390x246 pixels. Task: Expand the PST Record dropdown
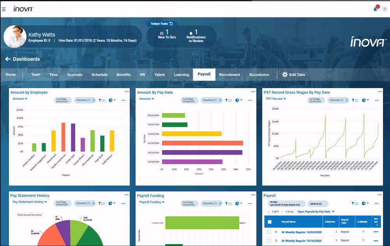(276, 99)
